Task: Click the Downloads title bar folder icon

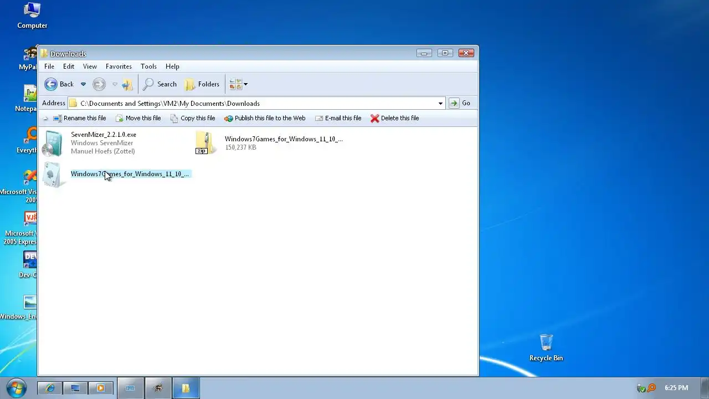Action: tap(44, 54)
